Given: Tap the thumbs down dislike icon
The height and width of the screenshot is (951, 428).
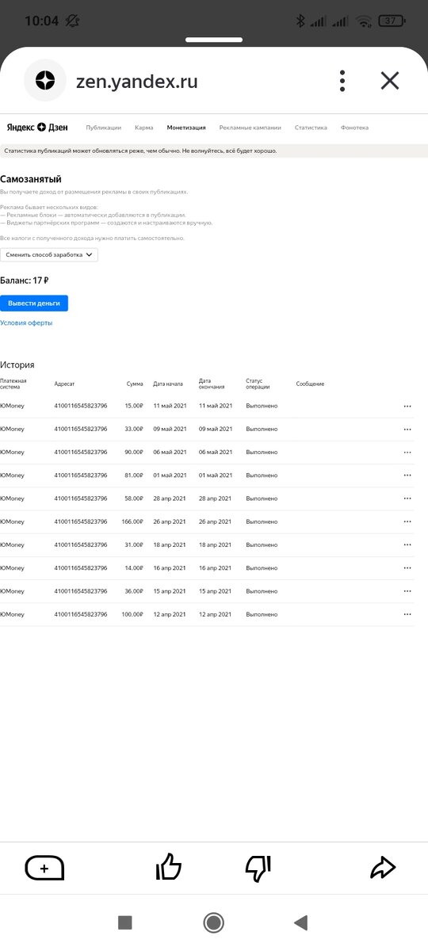Looking at the screenshot, I should pos(258,869).
